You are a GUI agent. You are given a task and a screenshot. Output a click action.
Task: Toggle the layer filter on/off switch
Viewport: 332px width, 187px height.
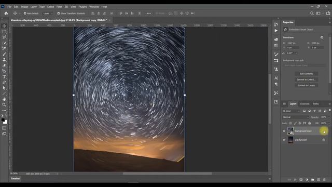[x=330, y=111]
